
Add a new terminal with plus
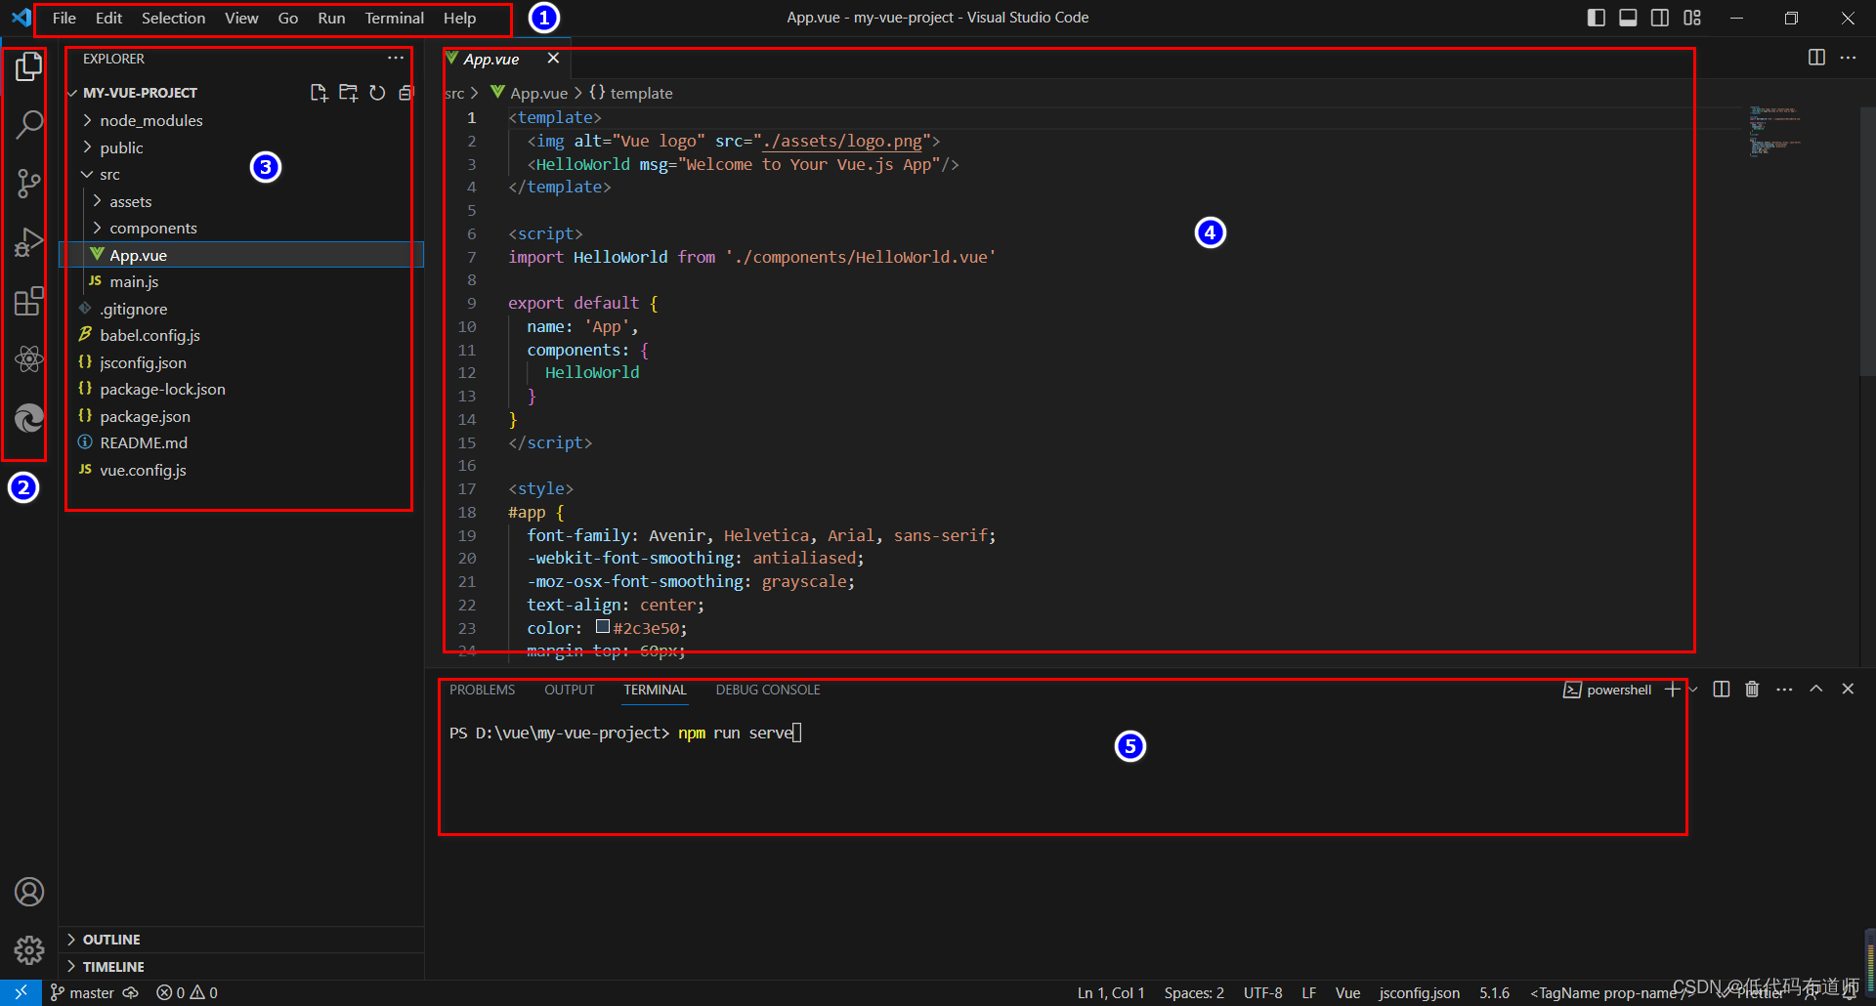1673,690
